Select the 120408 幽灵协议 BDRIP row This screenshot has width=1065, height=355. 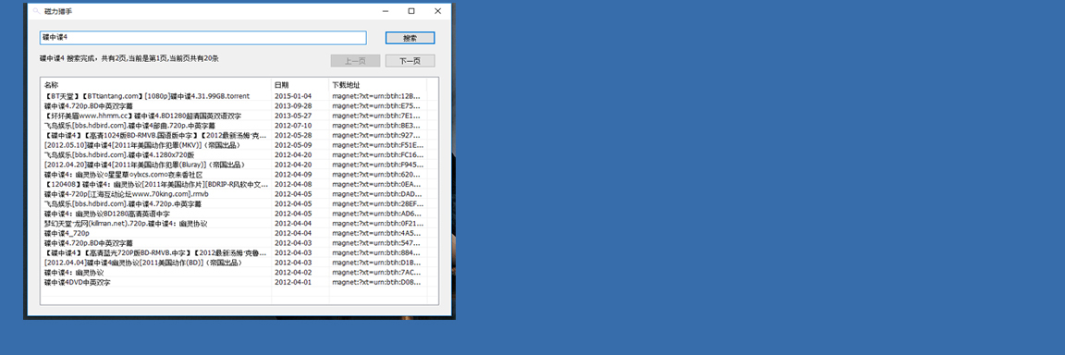click(x=234, y=184)
